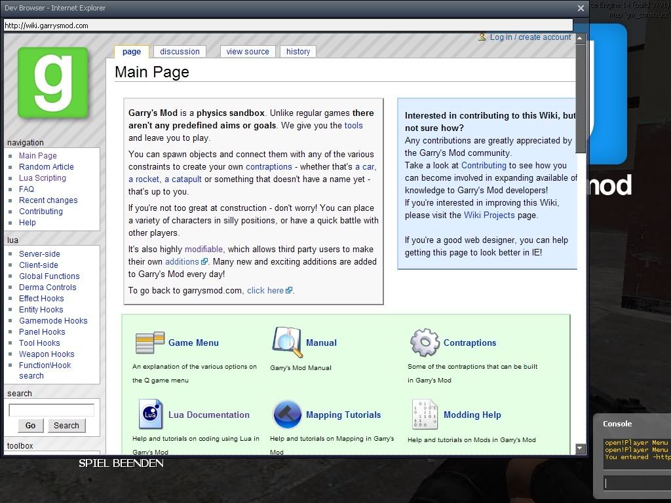Open the FAQ link
The image size is (671, 503).
point(26,189)
